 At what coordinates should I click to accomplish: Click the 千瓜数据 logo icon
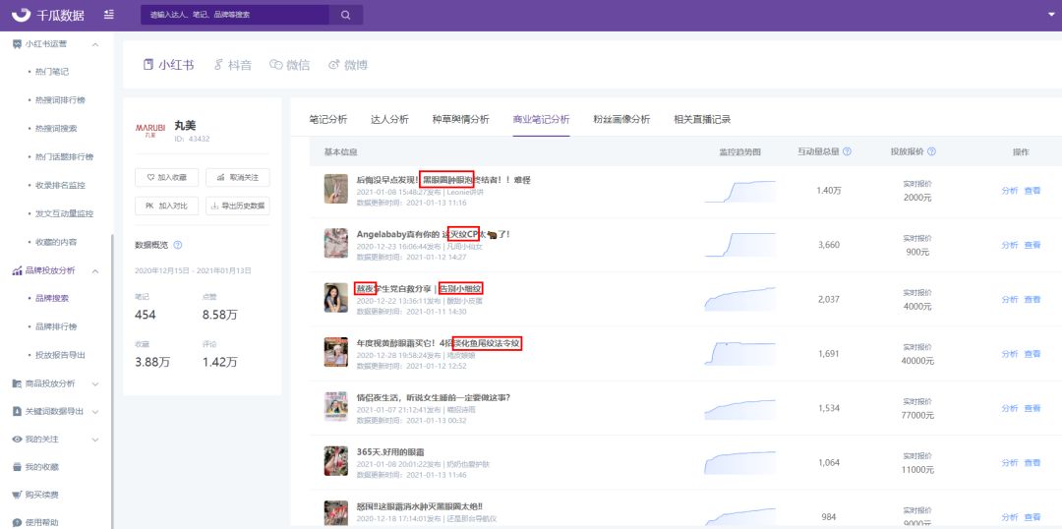(x=21, y=14)
